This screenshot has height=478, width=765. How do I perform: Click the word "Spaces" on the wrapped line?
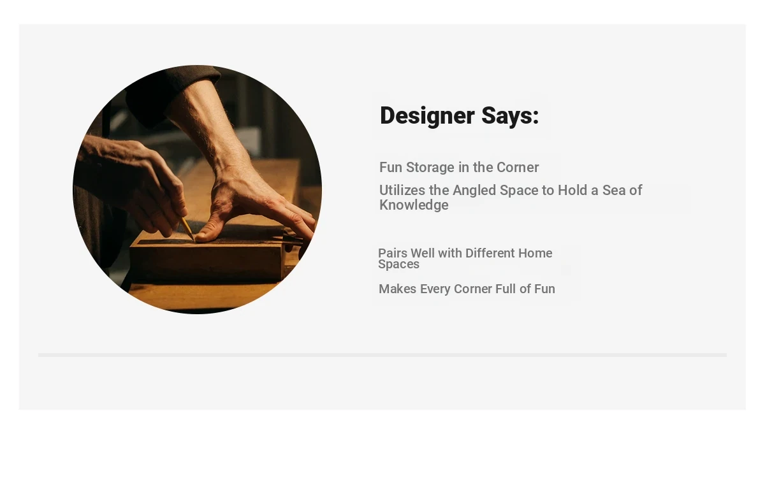point(398,264)
